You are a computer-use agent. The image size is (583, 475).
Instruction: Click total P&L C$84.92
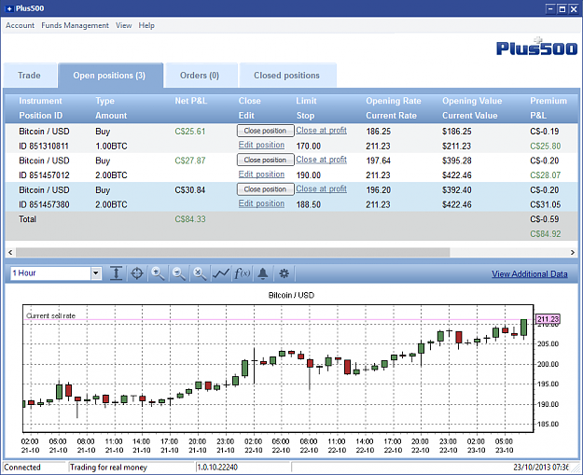[545, 234]
